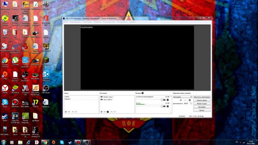The height and width of the screenshot is (145, 258).
Task: Remove a scene transition with the minus icon
Action: 185,100
